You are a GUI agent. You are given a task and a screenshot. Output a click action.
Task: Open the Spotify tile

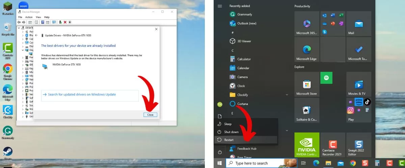[x=326, y=78]
